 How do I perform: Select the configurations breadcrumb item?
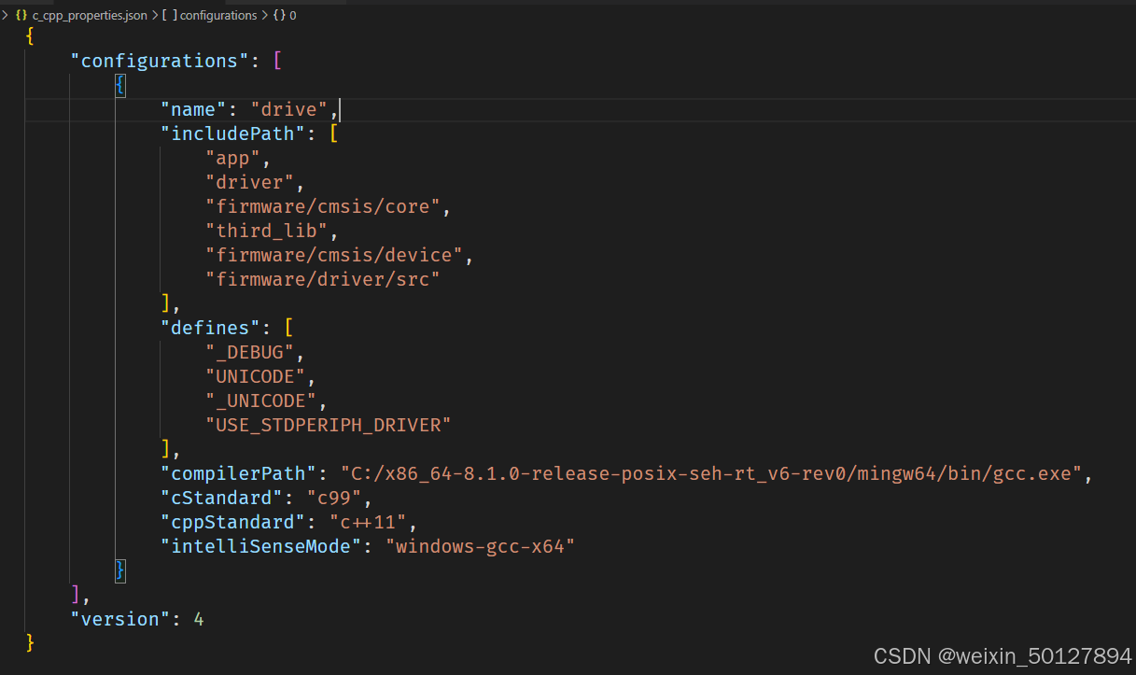218,15
